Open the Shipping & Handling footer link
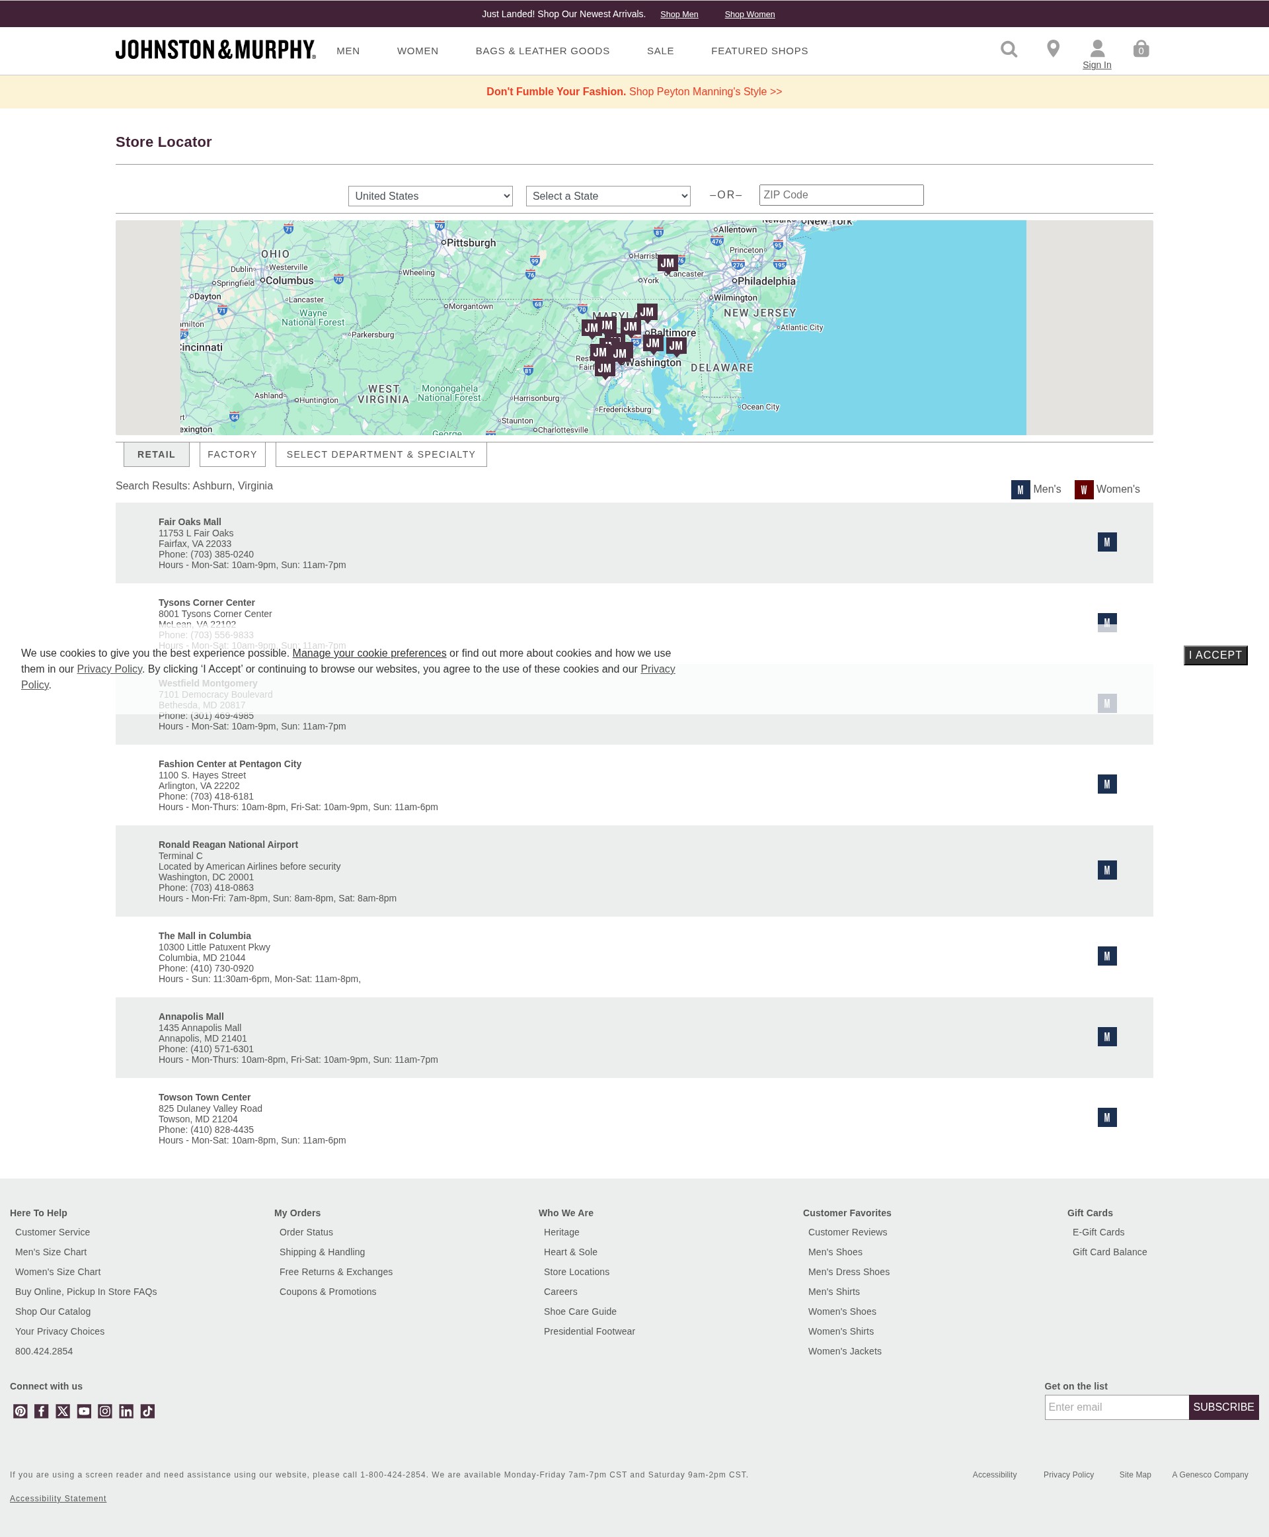The height and width of the screenshot is (1537, 1269). [x=323, y=1252]
